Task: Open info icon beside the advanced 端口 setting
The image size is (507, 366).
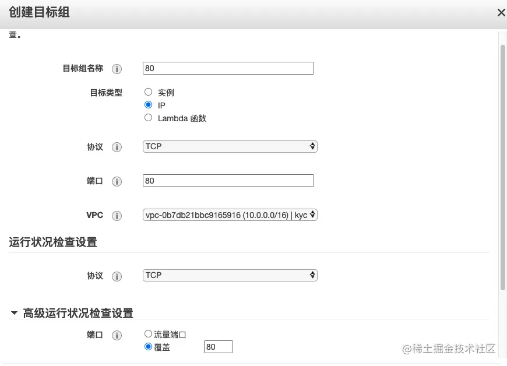Action: [117, 335]
